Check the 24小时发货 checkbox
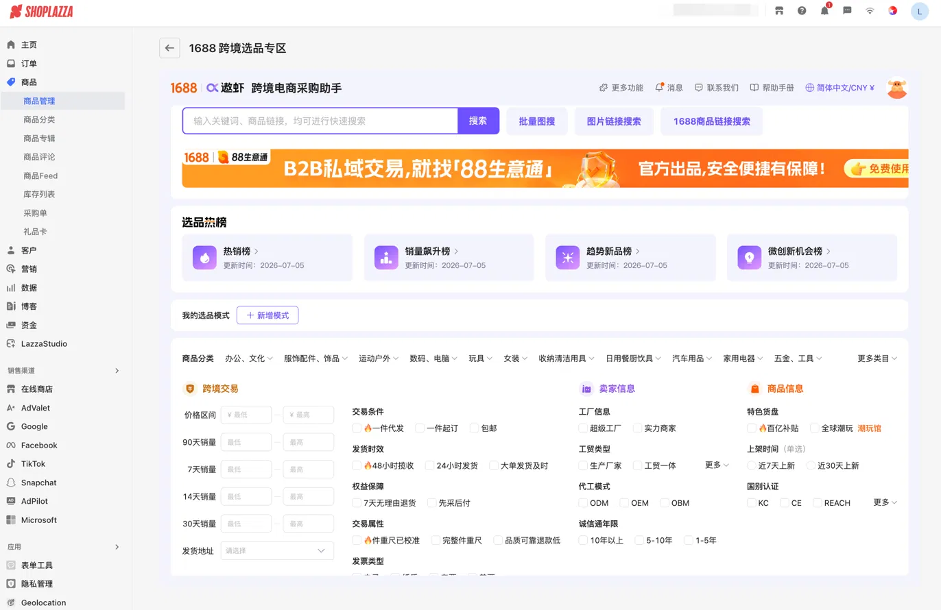 430,465
